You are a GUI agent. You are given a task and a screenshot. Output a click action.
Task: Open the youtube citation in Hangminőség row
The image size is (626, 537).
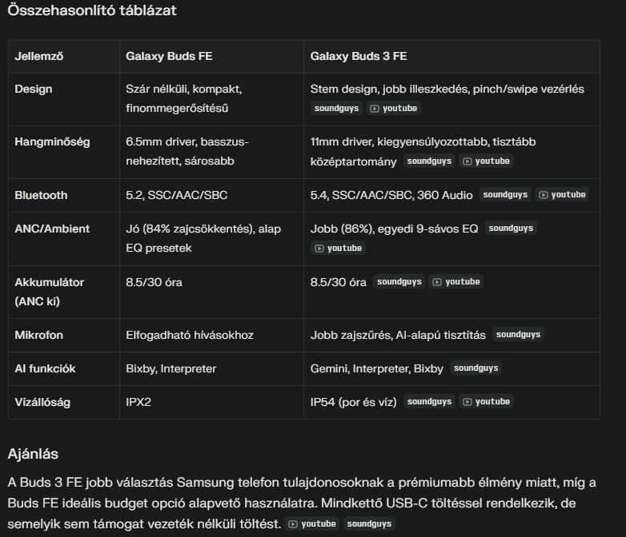pos(486,161)
